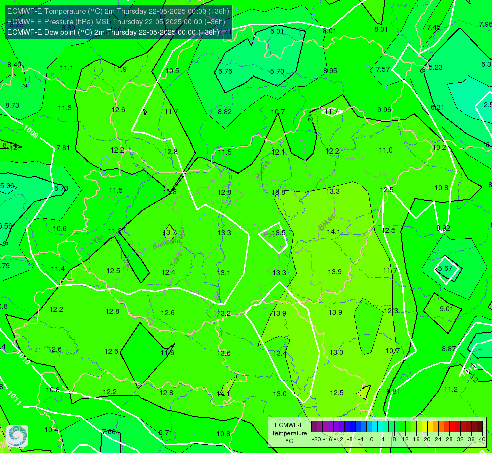Screen dimensions: 492x453
Task: Click the 11.2 dew point value
Action: tap(451, 390)
